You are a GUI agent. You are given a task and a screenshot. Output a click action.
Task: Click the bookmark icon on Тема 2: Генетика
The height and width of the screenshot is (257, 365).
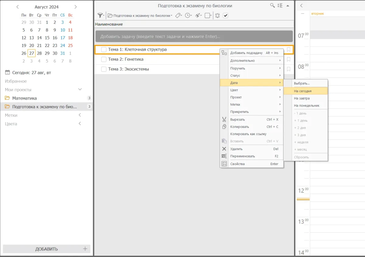(289, 59)
